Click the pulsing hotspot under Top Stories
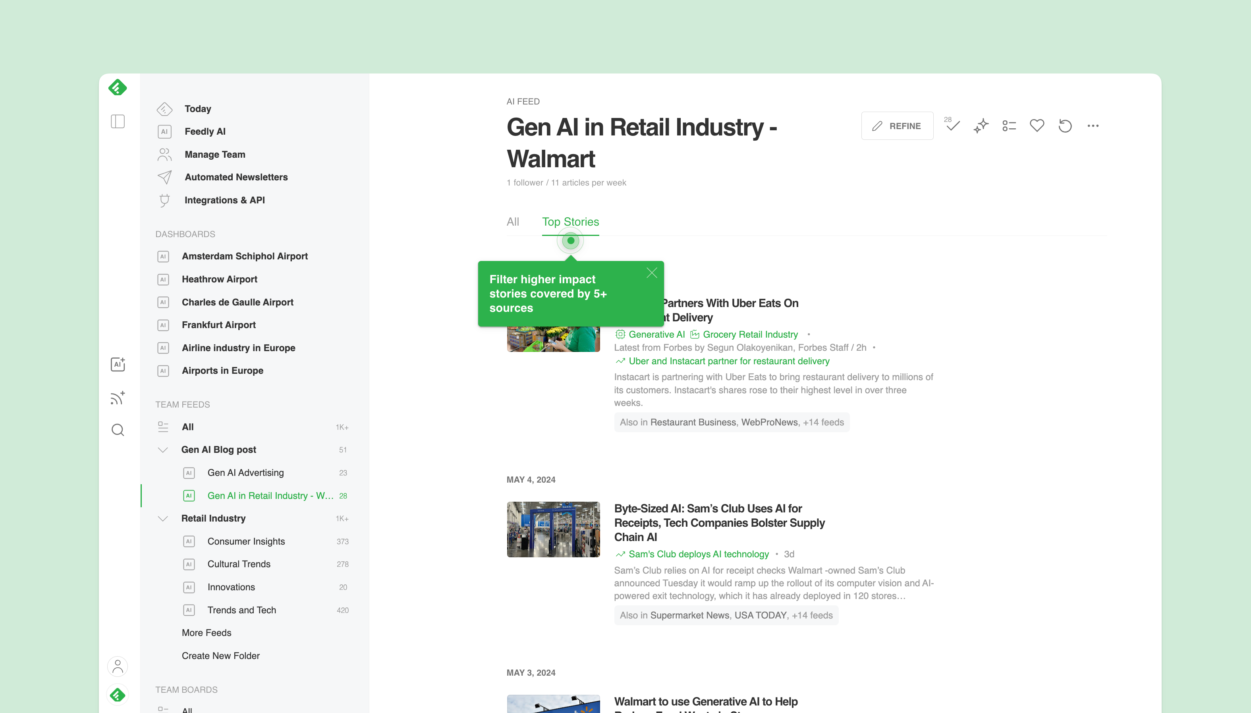The height and width of the screenshot is (713, 1251). [x=570, y=240]
